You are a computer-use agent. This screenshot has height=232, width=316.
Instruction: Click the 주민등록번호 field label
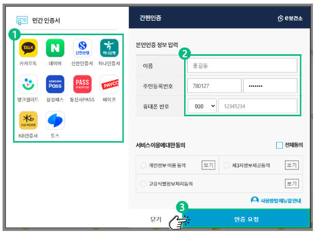158,86
